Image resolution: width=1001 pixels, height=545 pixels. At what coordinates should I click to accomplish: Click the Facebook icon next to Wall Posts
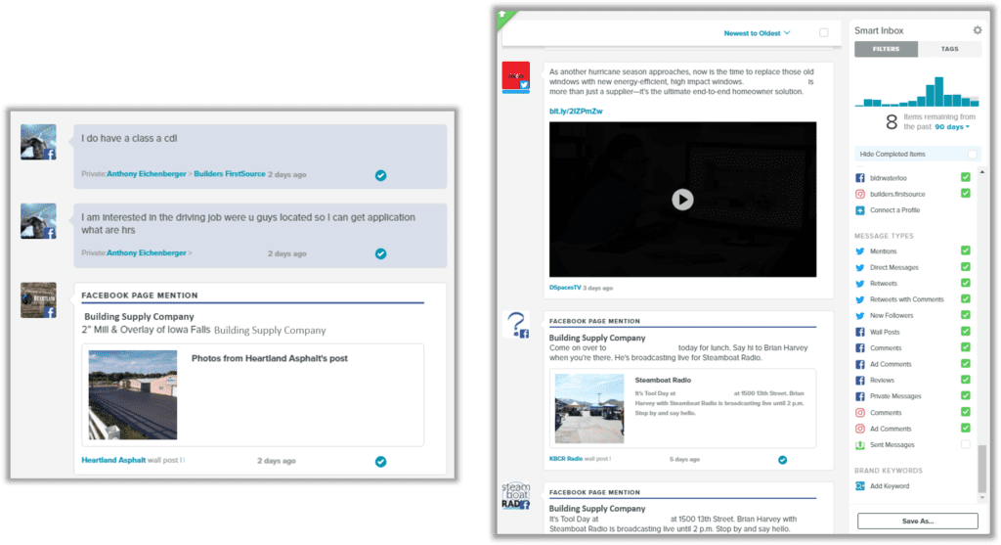860,333
